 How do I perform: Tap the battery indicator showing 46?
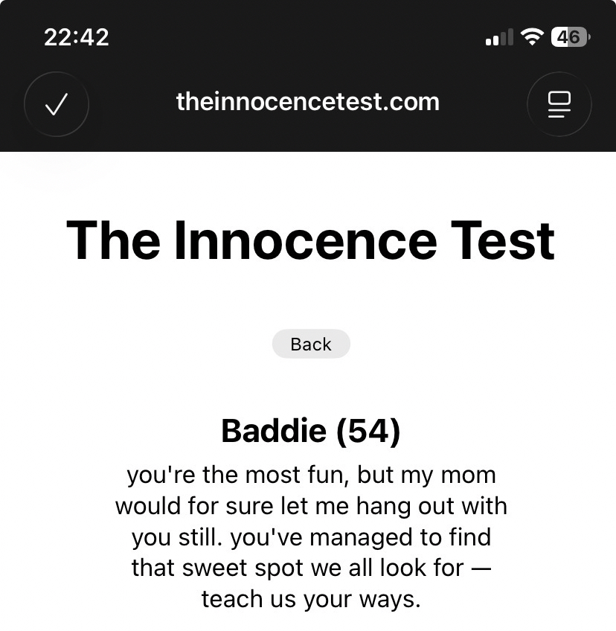570,36
